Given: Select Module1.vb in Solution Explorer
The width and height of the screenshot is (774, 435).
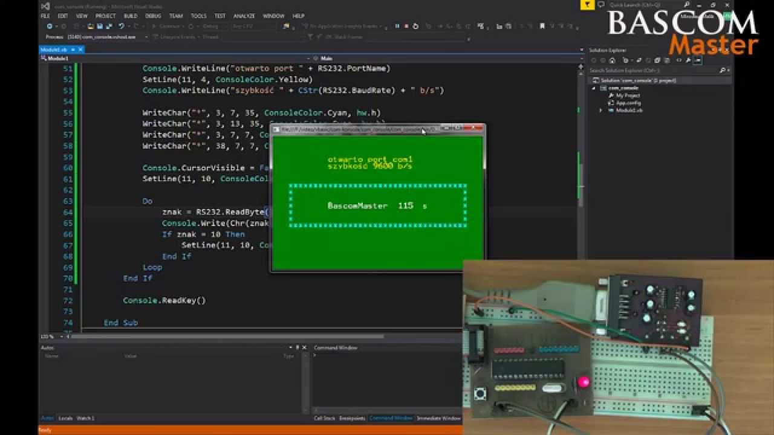Looking at the screenshot, I should tap(629, 111).
